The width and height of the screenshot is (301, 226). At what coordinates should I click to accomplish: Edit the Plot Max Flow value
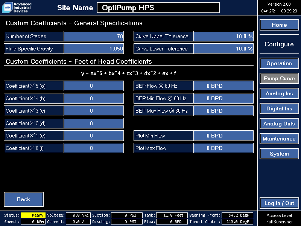[223, 148]
